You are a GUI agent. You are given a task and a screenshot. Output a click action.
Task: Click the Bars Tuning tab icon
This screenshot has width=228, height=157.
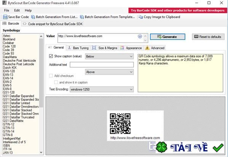tap(69, 48)
